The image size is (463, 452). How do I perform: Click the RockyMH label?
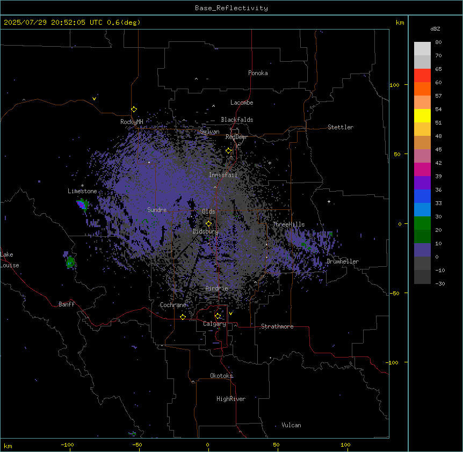pos(132,122)
